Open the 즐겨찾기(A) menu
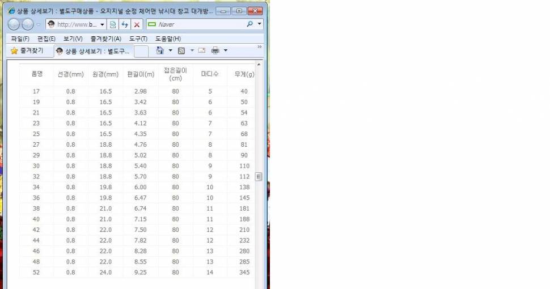Viewport: 550px width, 289px height. click(x=105, y=39)
